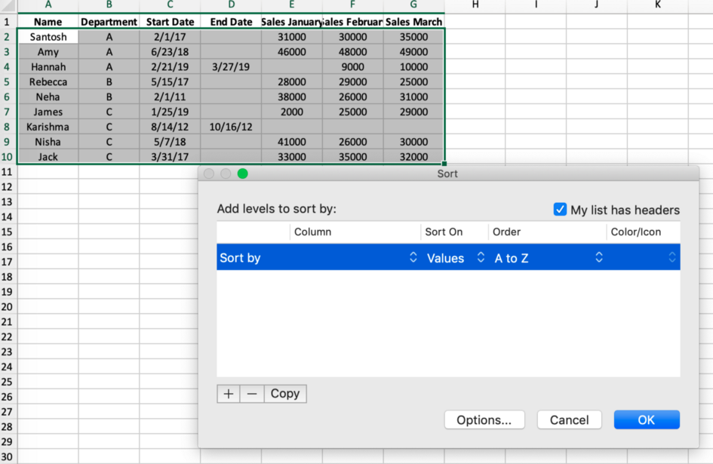
Task: Select the cell containing Karishma
Action: tap(48, 127)
